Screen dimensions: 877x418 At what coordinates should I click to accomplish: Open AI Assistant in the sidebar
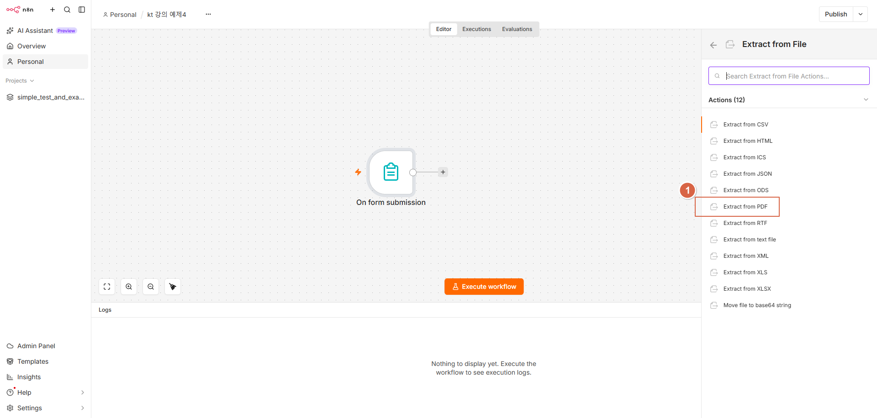point(45,31)
